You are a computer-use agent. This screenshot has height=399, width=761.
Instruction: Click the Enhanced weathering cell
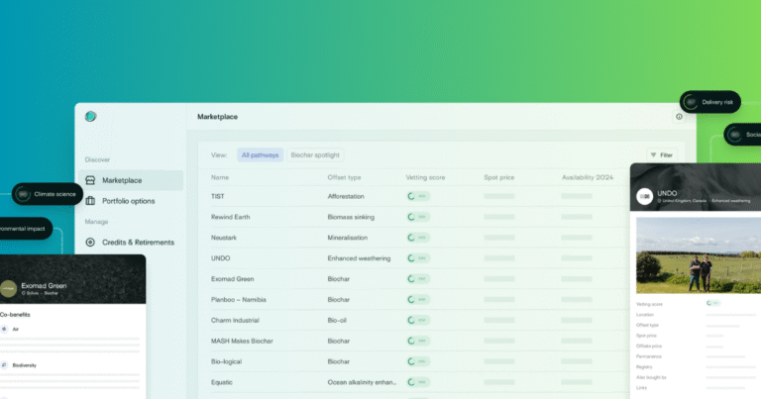tap(359, 258)
